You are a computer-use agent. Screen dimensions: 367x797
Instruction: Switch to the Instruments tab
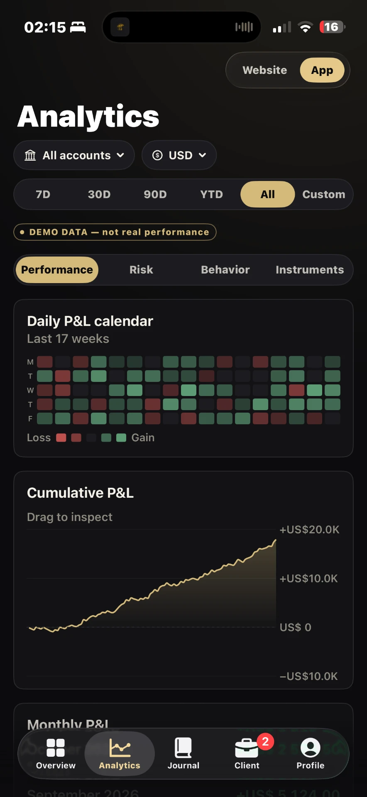coord(310,270)
